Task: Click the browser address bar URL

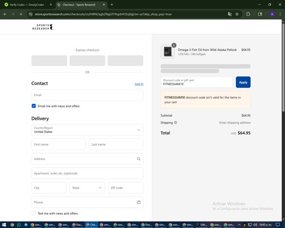Action: (103, 14)
